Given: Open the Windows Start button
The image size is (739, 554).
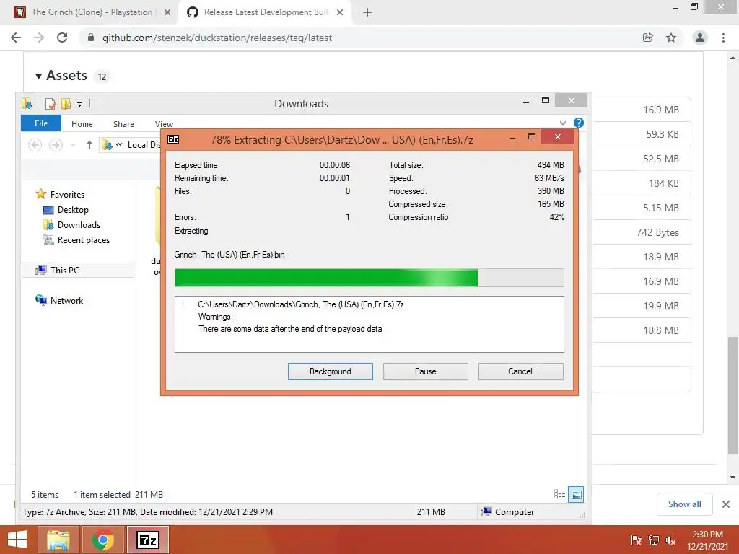Looking at the screenshot, I should [x=17, y=540].
